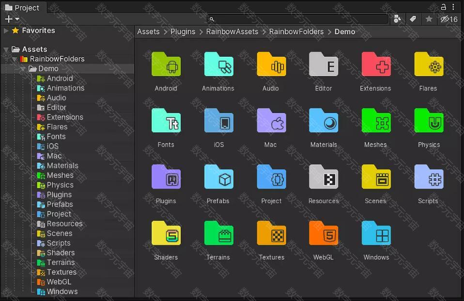Open the plus create asset dropdown
The image size is (464, 301).
[12, 19]
